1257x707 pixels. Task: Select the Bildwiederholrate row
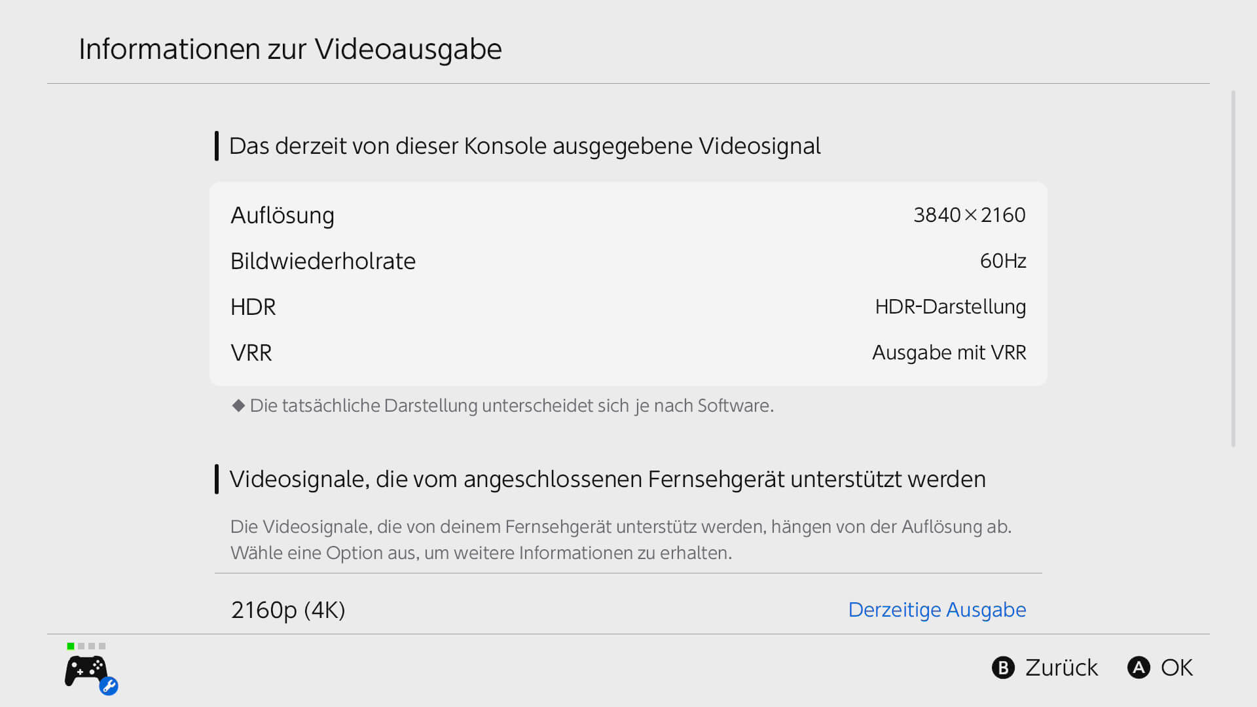coord(628,261)
